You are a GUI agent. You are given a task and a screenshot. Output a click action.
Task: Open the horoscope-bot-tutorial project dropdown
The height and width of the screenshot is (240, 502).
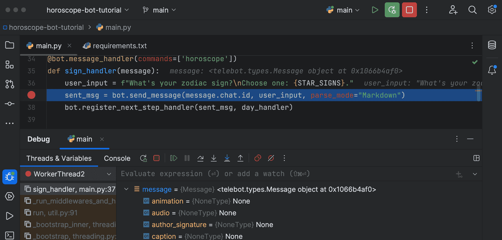pos(87,10)
